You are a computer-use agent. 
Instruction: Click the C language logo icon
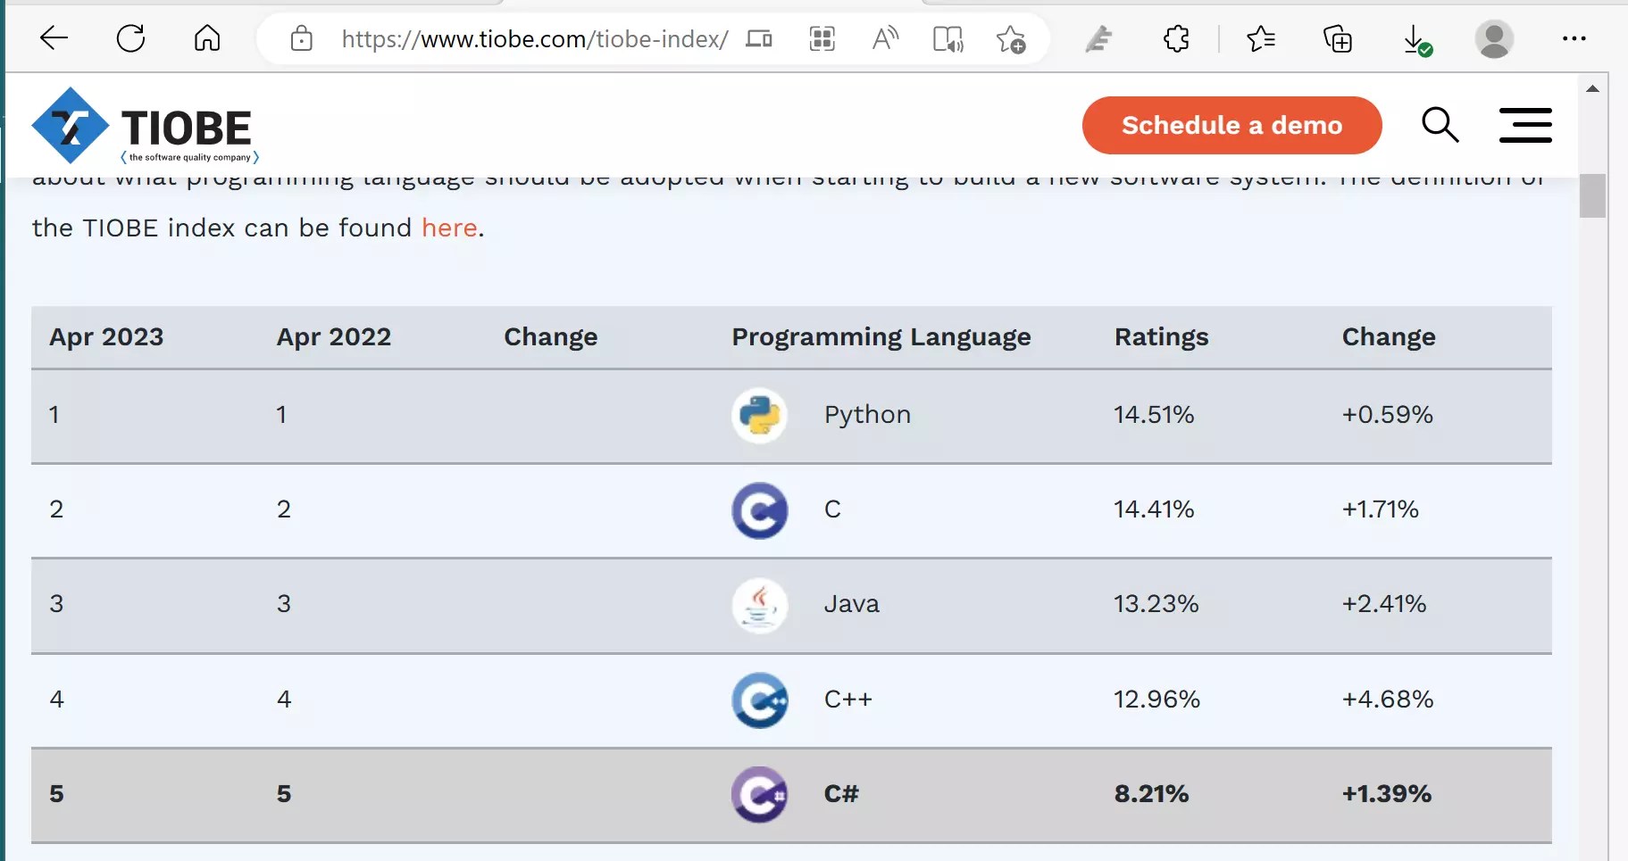pos(758,509)
